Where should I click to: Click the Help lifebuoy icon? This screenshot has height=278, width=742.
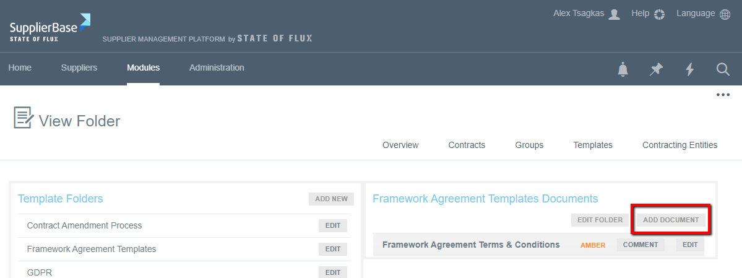tap(659, 14)
